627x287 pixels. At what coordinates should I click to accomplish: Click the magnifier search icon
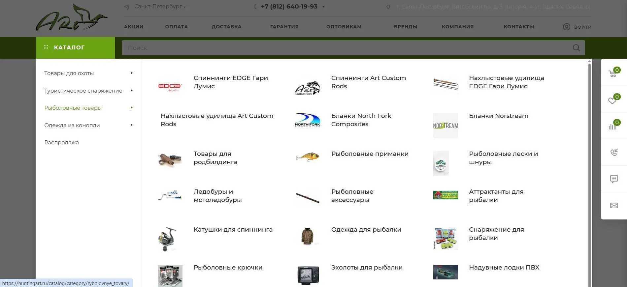tap(576, 48)
